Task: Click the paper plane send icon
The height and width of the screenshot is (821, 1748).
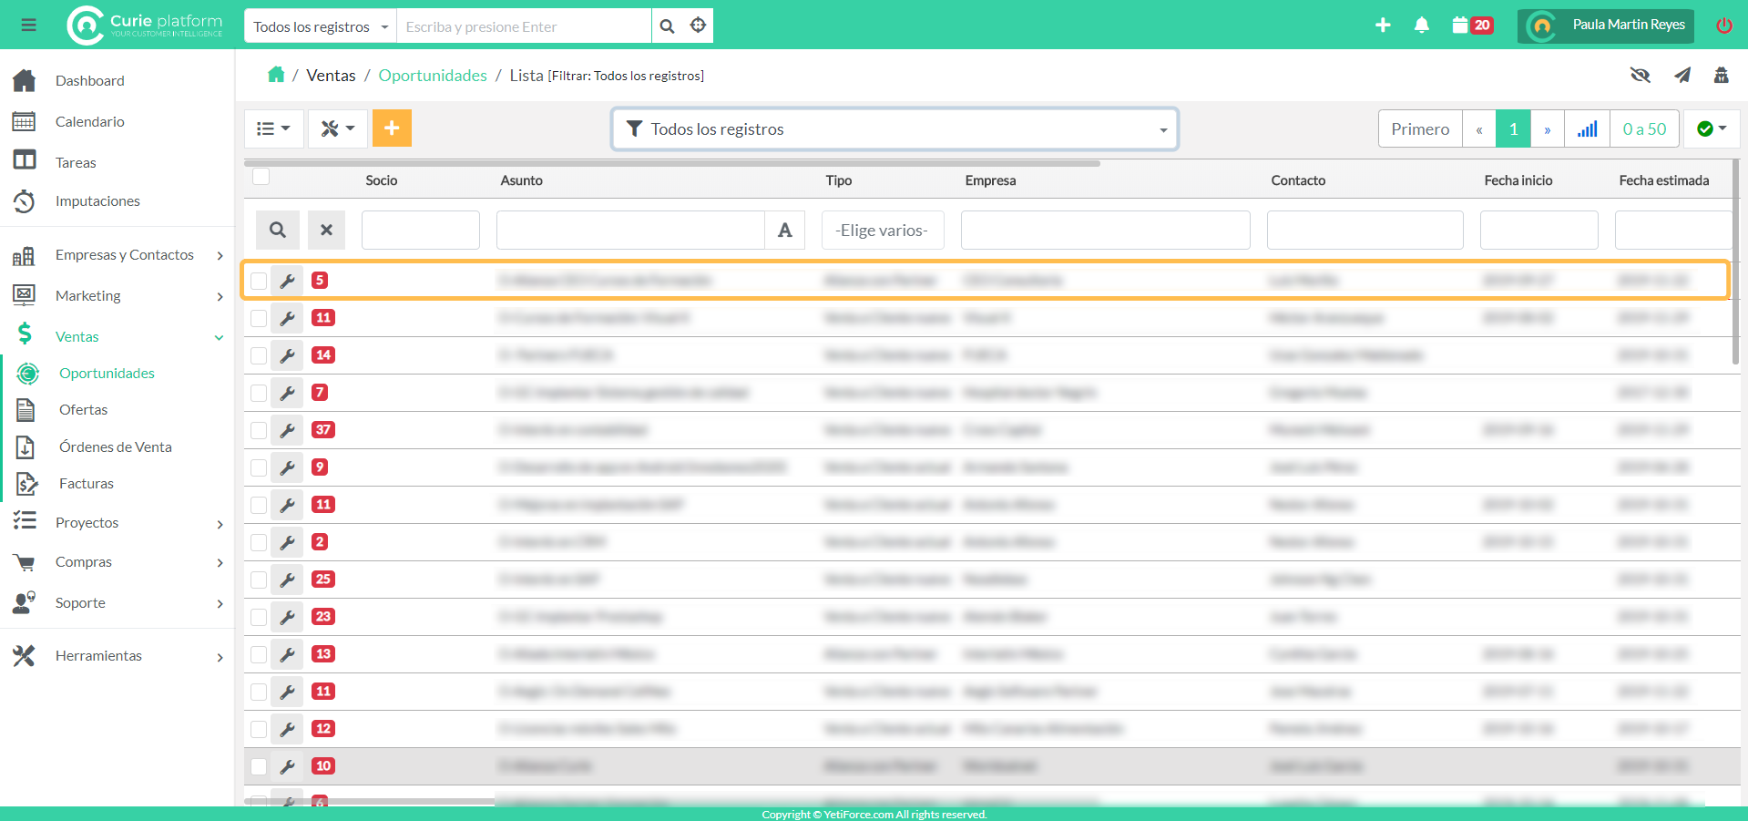Action: (1682, 75)
